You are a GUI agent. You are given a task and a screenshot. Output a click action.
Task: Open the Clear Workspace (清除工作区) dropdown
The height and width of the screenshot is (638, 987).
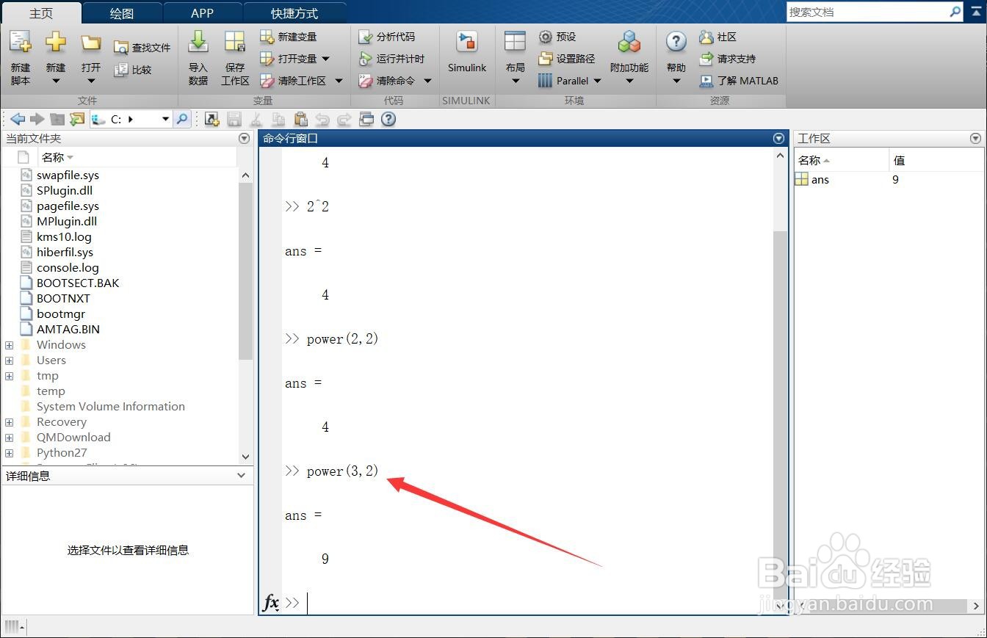point(339,81)
